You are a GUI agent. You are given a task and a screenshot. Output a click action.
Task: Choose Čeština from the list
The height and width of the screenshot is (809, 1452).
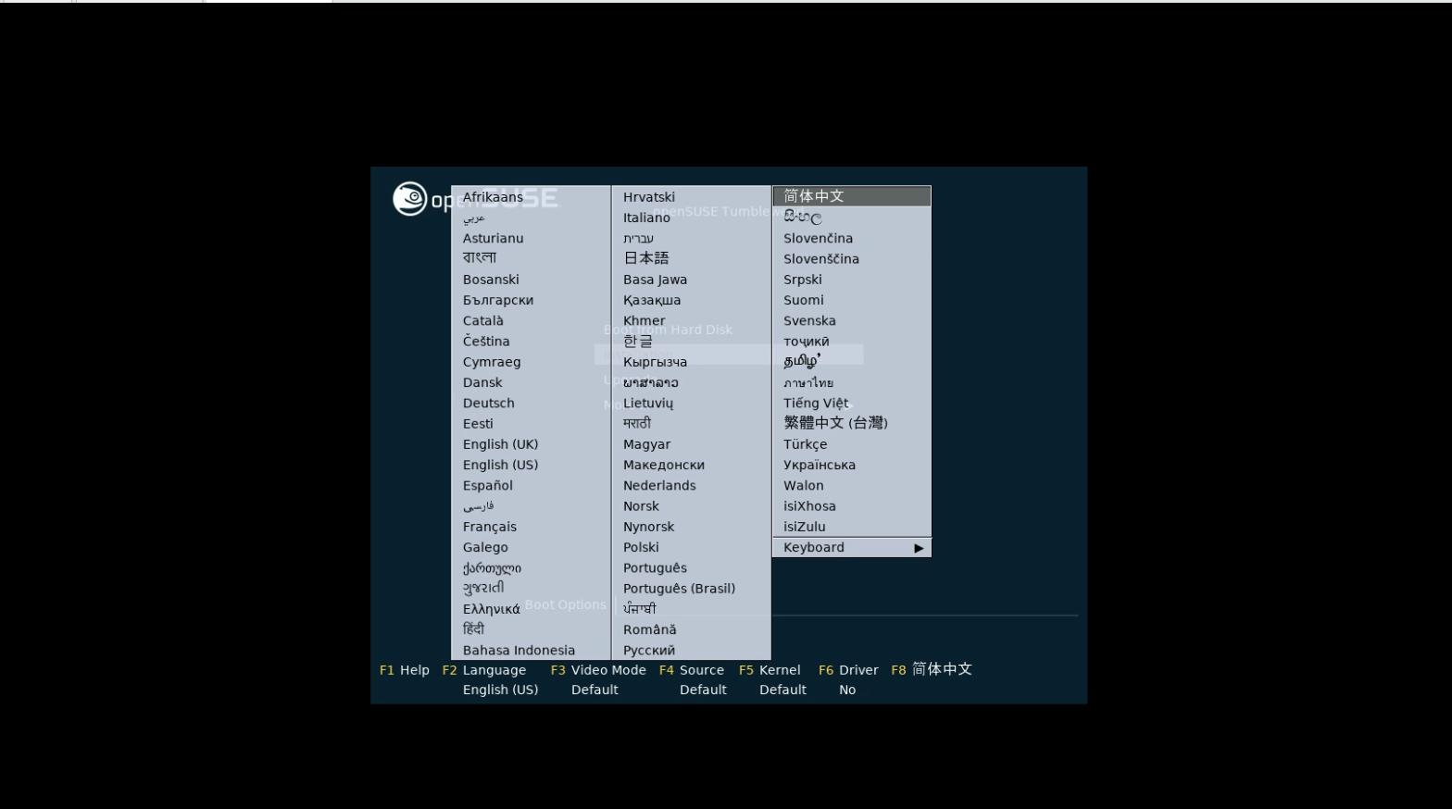[486, 341]
